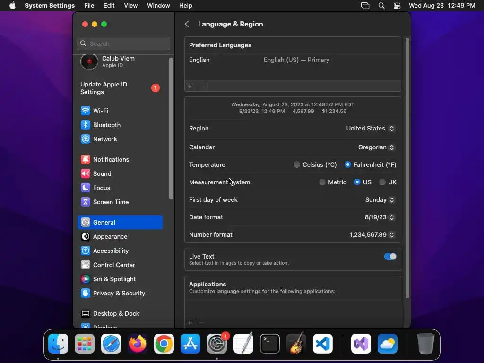The image size is (484, 363).
Task: Toggle the Live Text switch
Action: click(390, 257)
